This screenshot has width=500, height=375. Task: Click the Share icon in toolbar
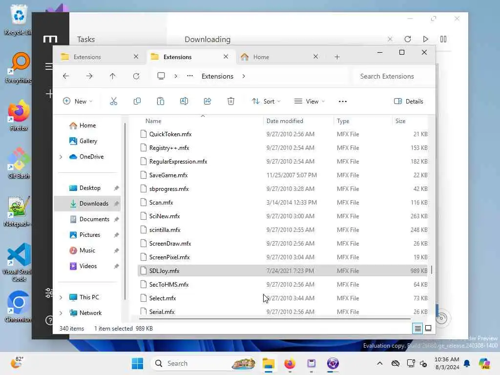207,102
